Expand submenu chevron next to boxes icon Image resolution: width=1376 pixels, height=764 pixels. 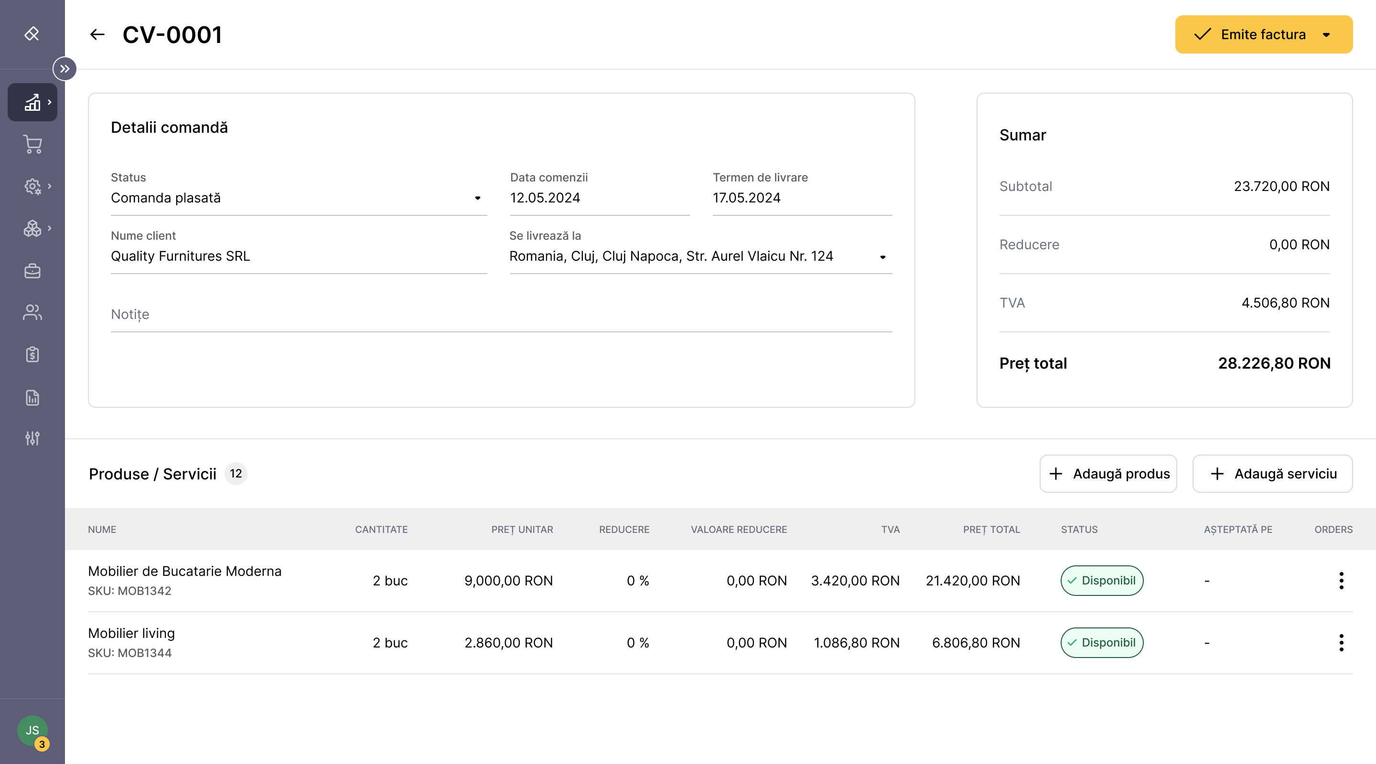pyautogui.click(x=50, y=229)
